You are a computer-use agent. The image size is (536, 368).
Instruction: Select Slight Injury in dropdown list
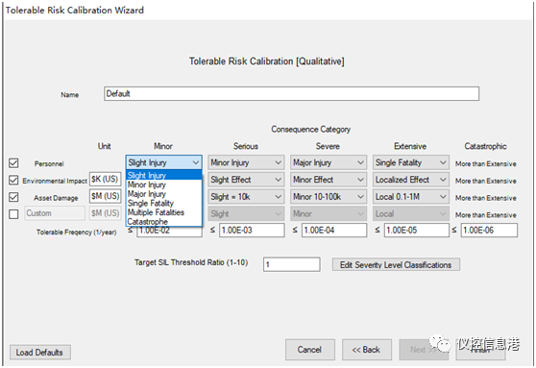pos(163,176)
